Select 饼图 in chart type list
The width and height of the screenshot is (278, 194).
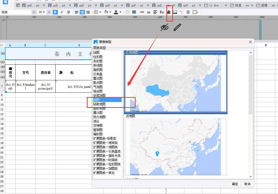click(96, 53)
